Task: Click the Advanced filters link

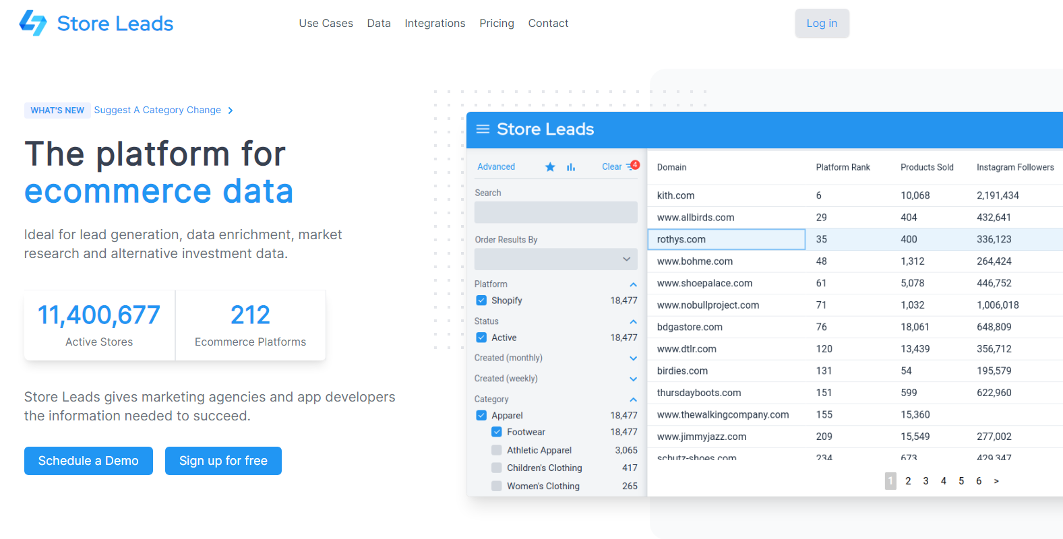Action: (496, 166)
